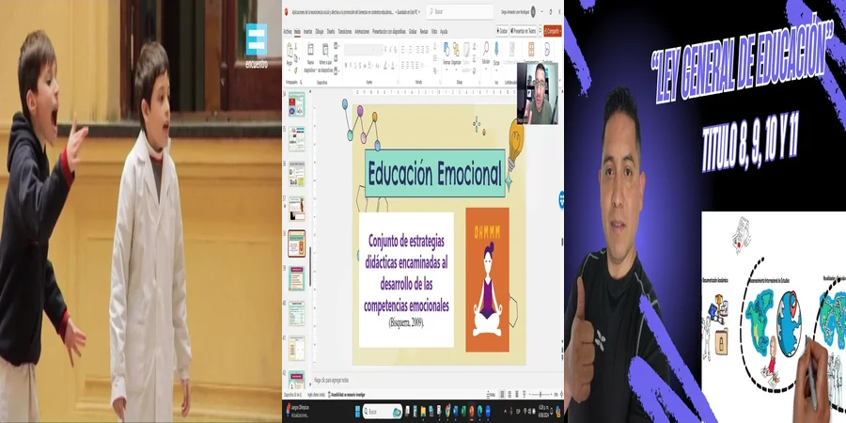Toggle italic (K) formatting
Viewport: 846px width, 423px height.
point(351,65)
